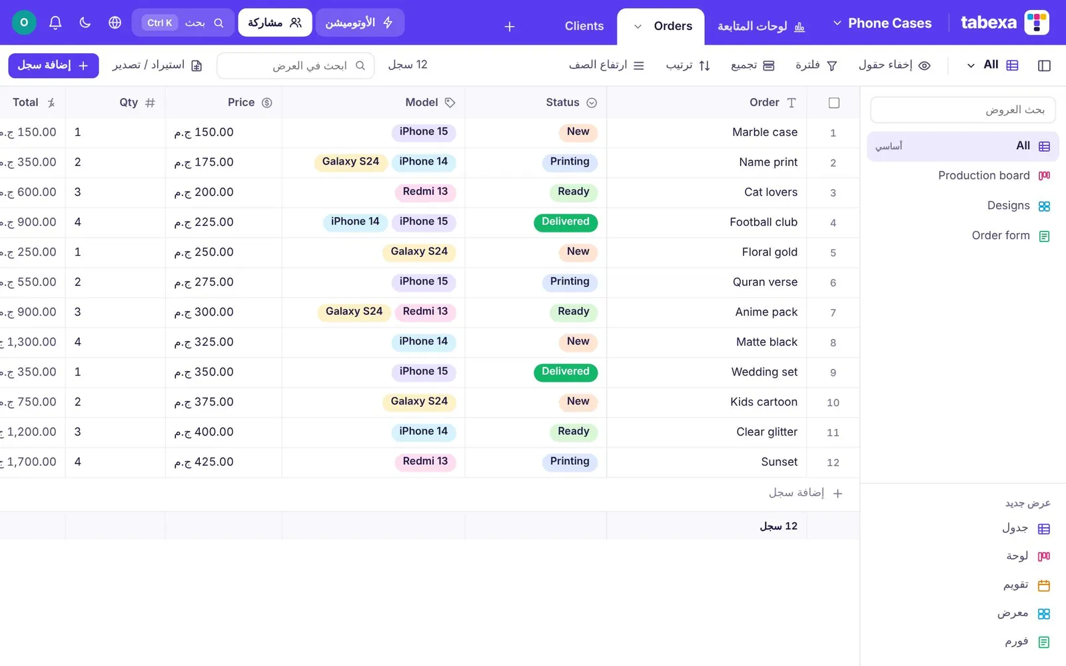This screenshot has height=666, width=1066.
Task: Select the Designs view
Action: 963,206
